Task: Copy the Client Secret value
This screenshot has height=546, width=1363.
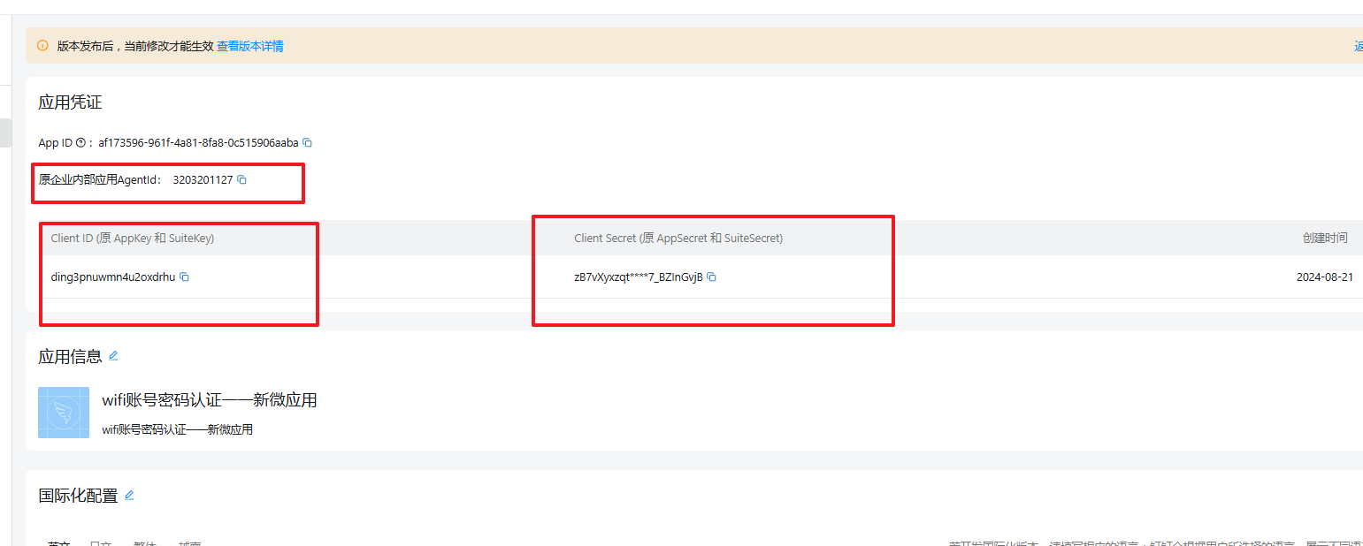Action: 711,277
